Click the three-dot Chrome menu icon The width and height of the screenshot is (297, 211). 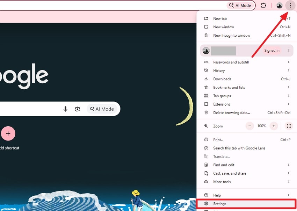pos(291,5)
